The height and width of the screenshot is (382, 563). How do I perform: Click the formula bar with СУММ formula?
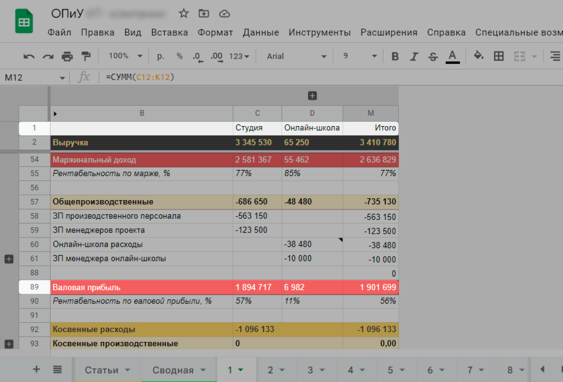290,77
